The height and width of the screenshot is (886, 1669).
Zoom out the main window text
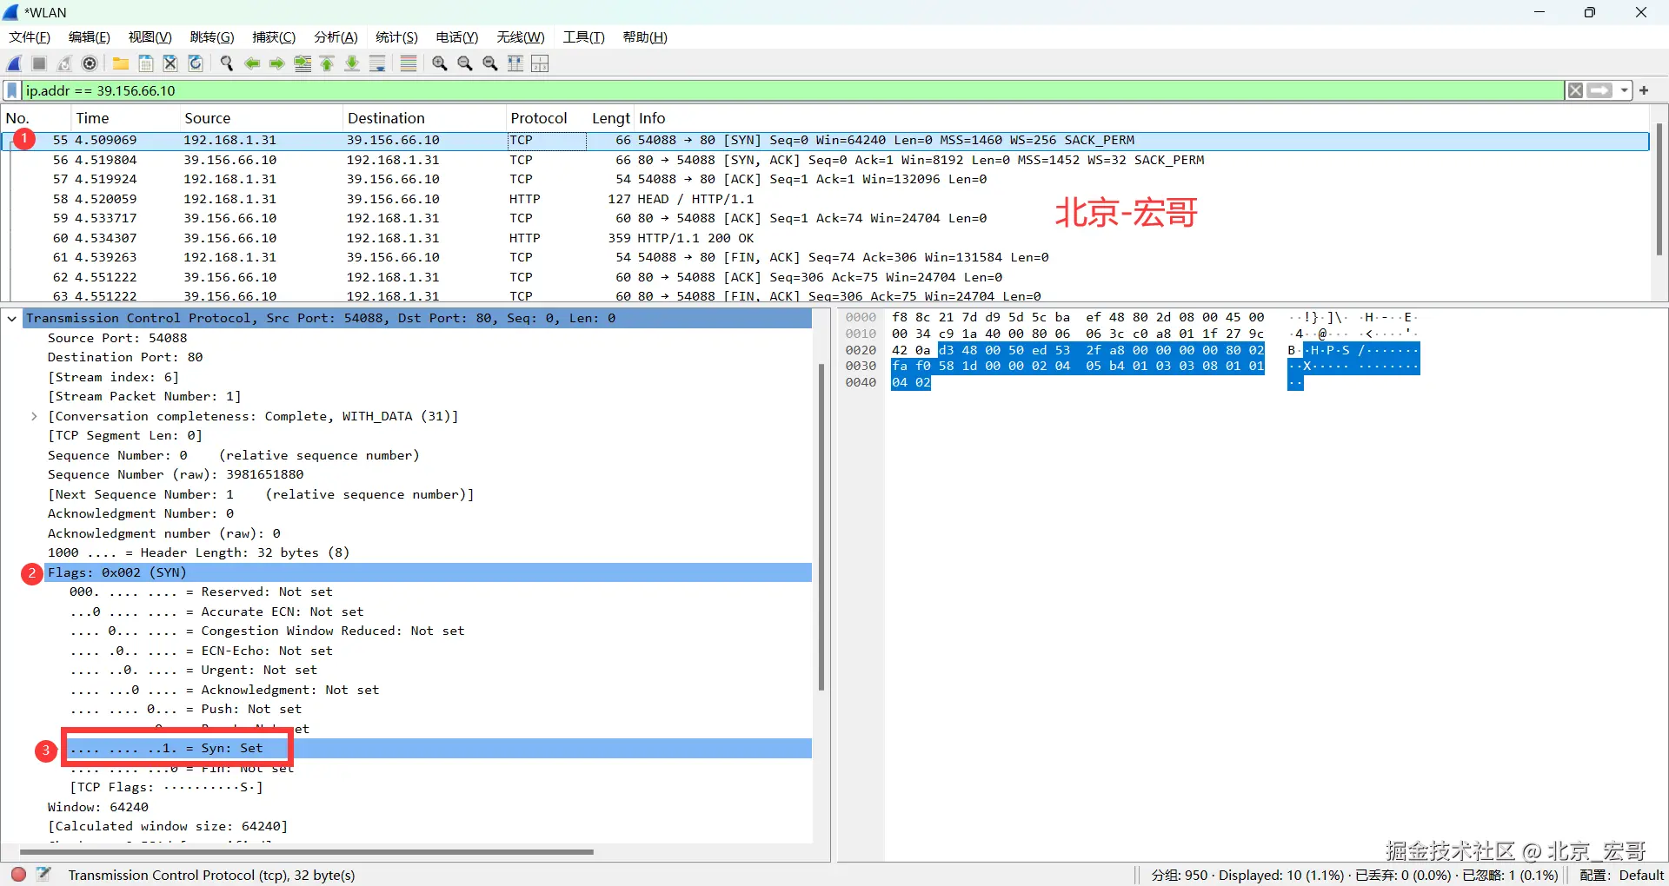point(465,63)
